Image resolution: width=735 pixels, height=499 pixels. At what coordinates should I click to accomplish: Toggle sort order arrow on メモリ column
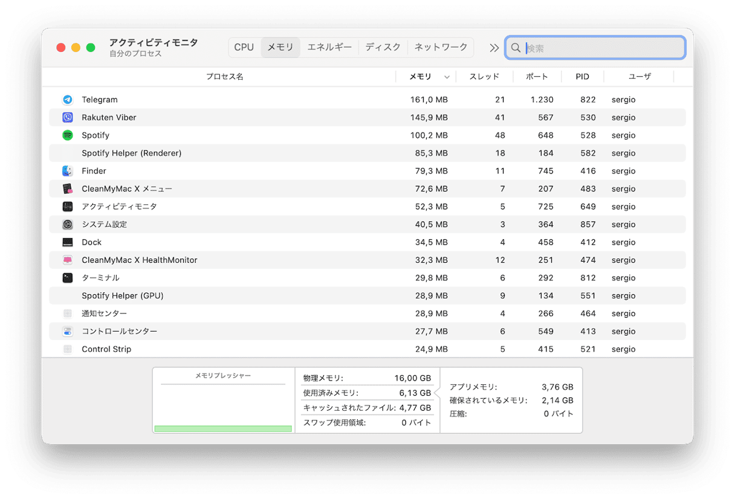[447, 77]
